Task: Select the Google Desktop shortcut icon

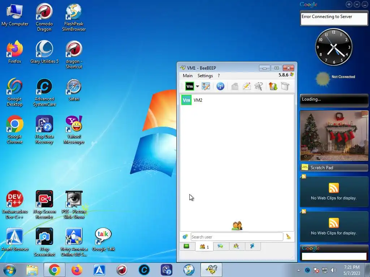Action: coord(14,92)
